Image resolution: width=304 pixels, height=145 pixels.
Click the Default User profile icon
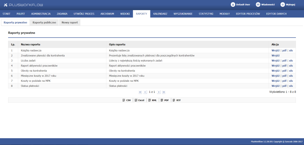point(233,5)
